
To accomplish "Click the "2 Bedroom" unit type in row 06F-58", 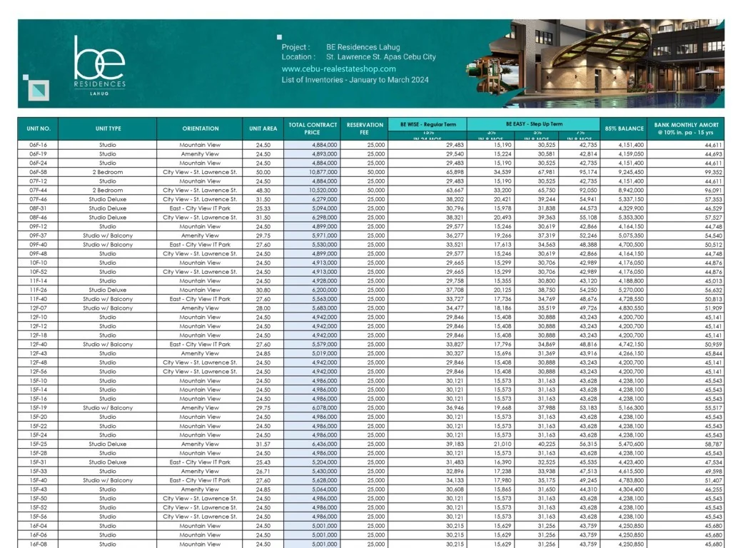I will 108,172.
